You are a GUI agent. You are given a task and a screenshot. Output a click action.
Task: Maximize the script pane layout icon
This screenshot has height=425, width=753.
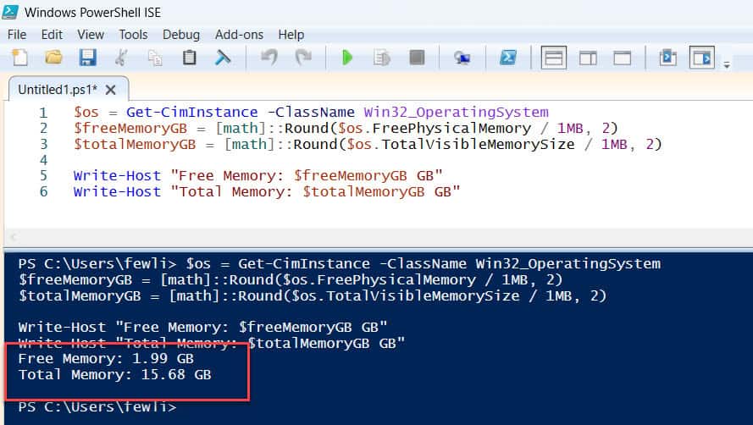click(623, 58)
